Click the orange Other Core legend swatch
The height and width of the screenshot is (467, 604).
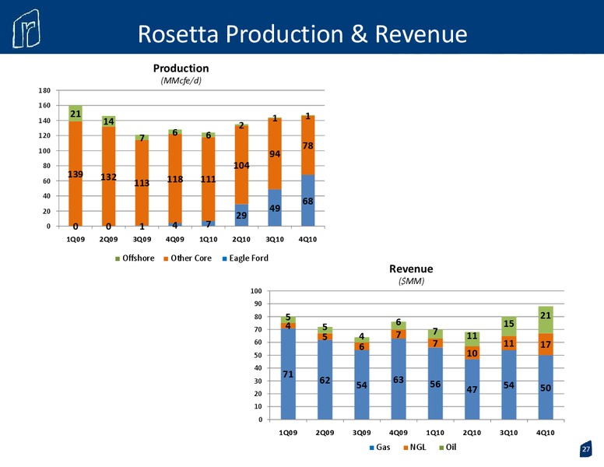click(166, 258)
